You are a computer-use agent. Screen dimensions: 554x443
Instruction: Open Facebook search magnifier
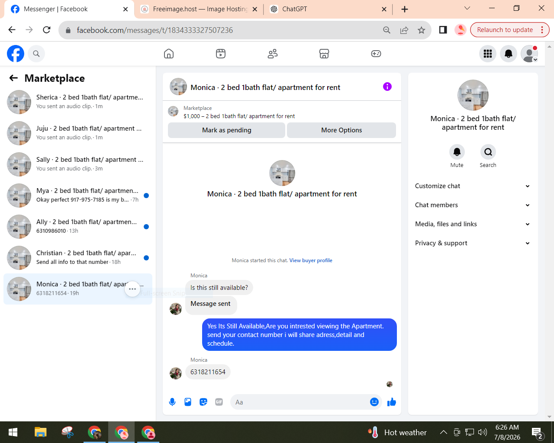36,54
